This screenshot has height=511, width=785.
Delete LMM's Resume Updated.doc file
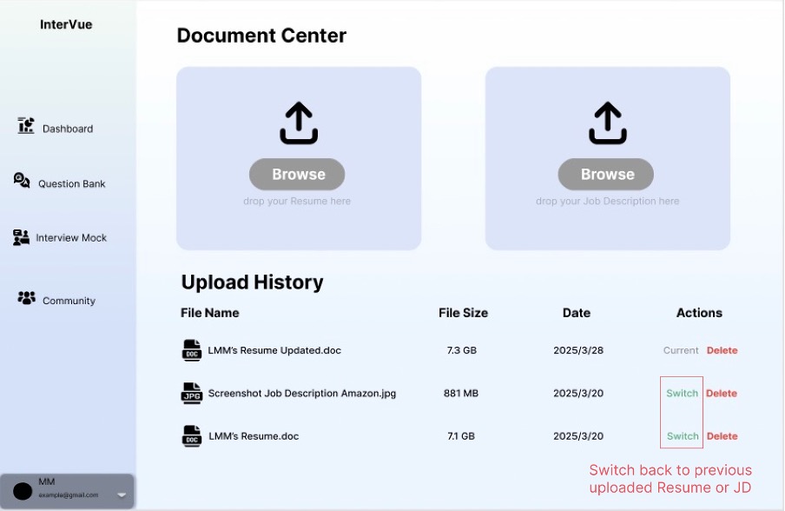click(x=722, y=350)
